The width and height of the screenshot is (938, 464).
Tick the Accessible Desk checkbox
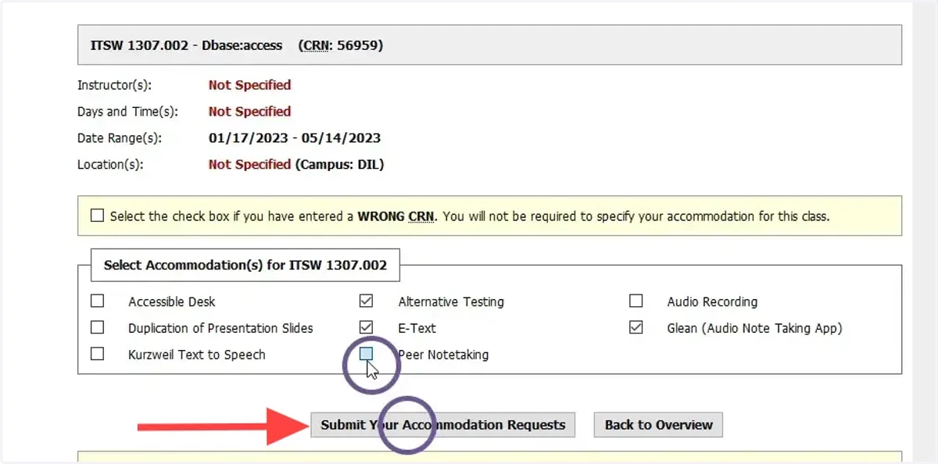click(x=97, y=301)
